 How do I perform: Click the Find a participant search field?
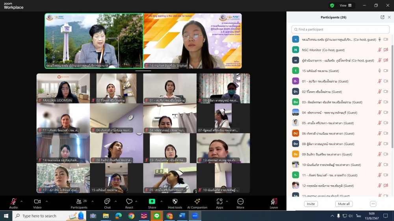340,29
